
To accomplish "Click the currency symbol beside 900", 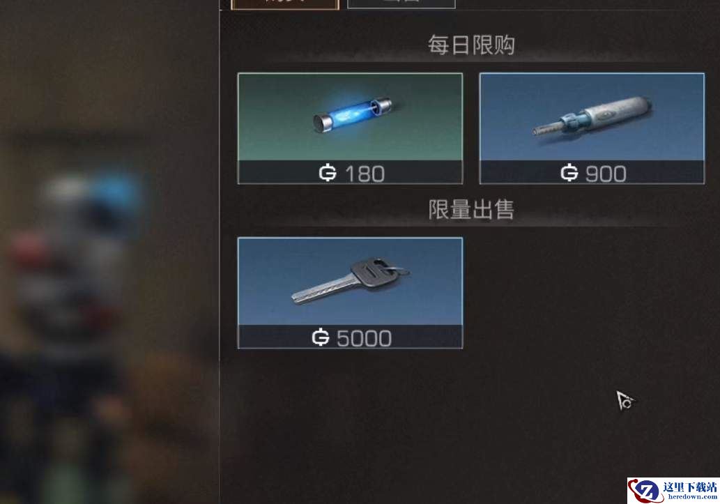I will (569, 173).
